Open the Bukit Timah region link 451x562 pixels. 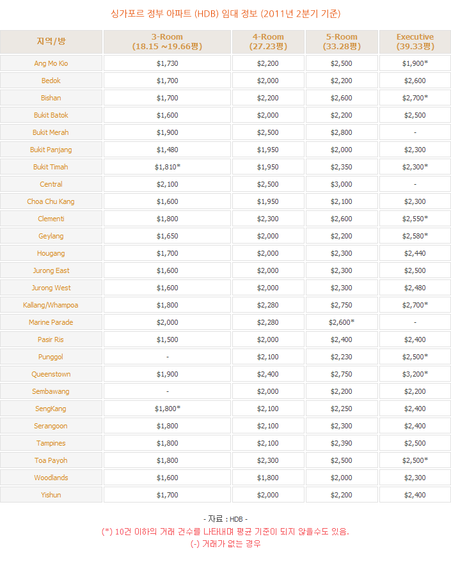pos(51,167)
